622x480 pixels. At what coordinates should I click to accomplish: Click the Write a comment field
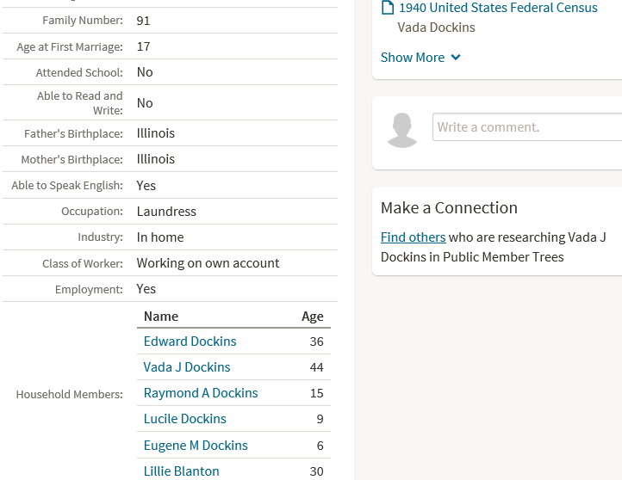[x=527, y=126]
